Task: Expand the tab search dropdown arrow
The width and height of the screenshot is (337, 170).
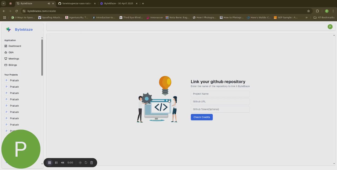Action: 3,3
